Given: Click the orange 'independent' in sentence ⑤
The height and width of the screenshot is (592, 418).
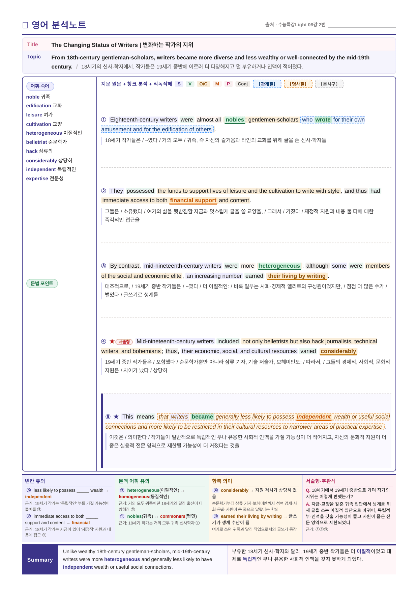Looking at the screenshot, I should pyautogui.click(x=314, y=417).
